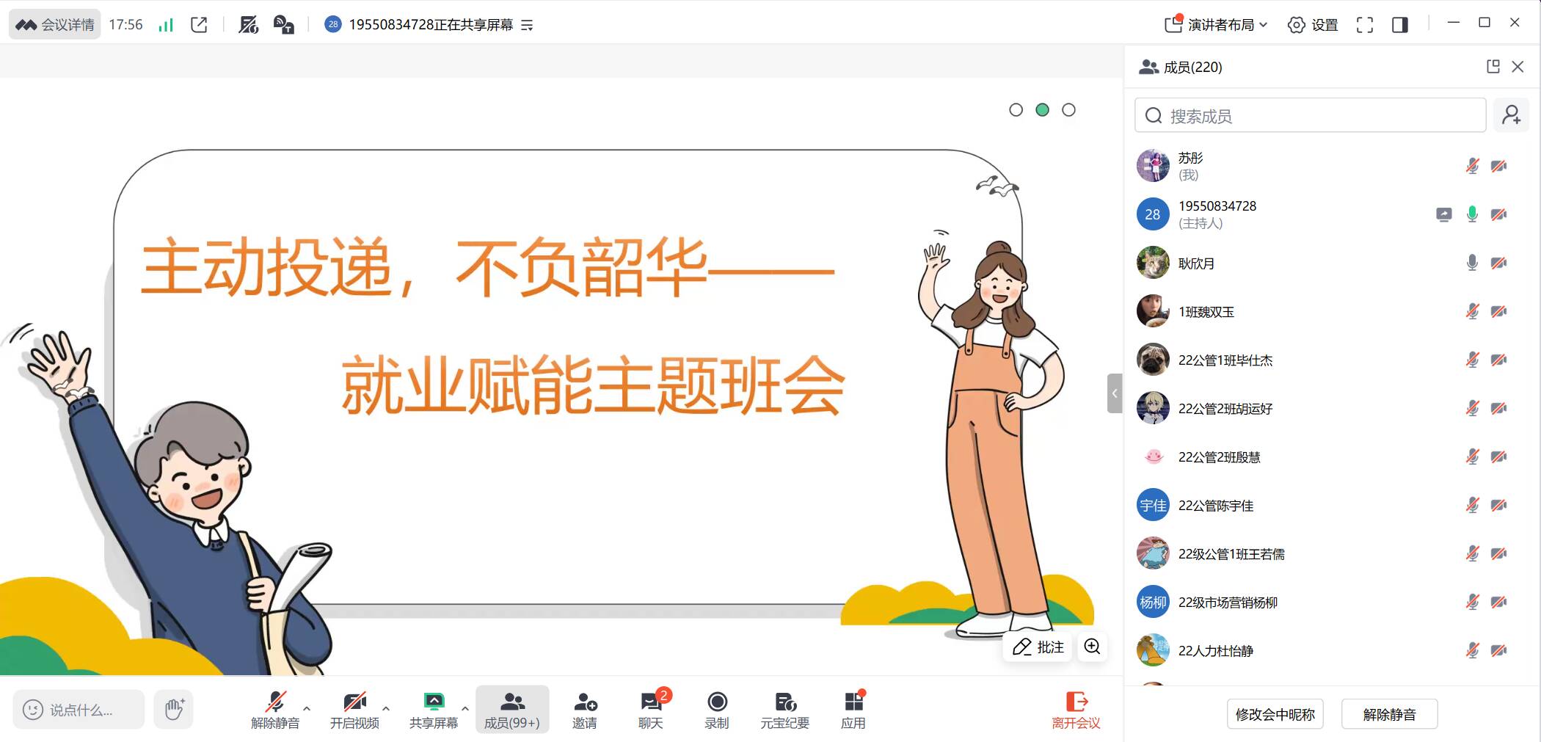Toggle 开启视频 camera button
The image size is (1541, 742).
[354, 710]
